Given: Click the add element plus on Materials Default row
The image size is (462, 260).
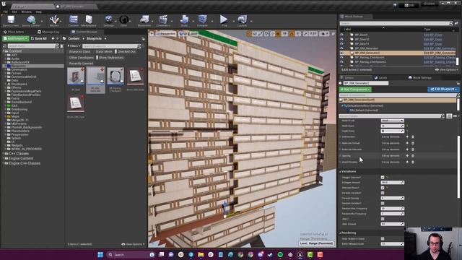Looking at the screenshot, I should (x=407, y=143).
